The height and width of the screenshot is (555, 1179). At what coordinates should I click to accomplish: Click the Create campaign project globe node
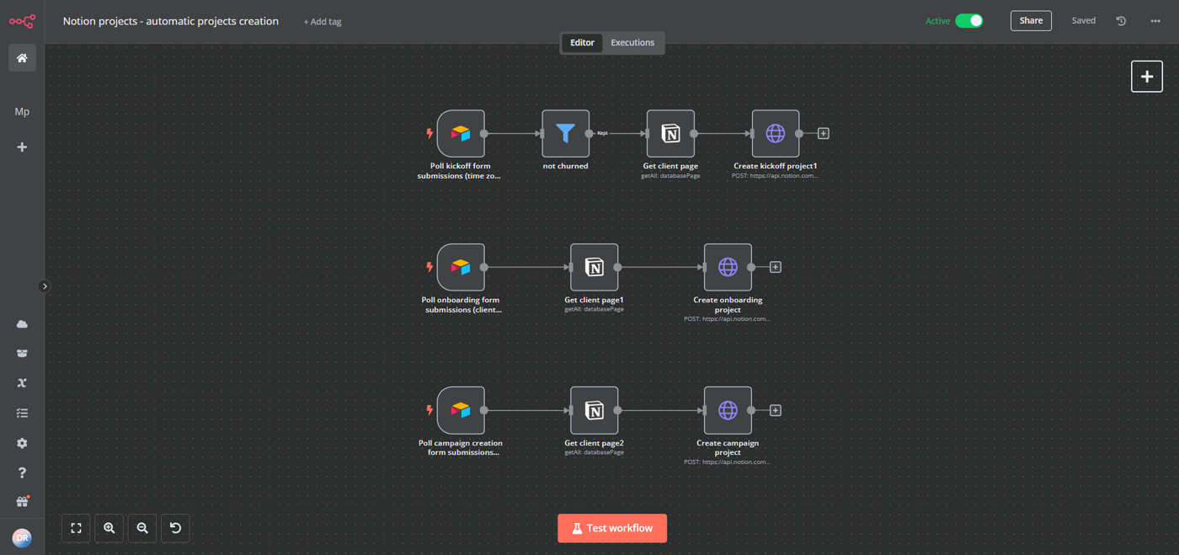[728, 410]
